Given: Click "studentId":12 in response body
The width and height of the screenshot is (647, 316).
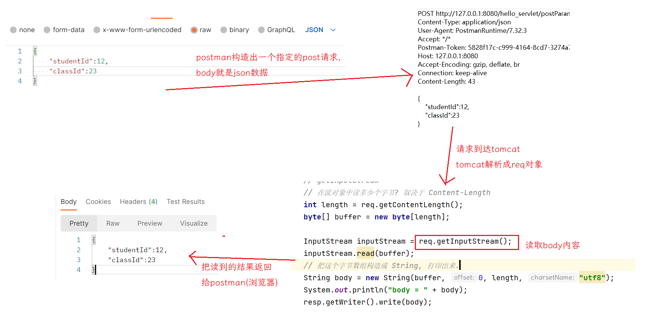Looking at the screenshot, I should (138, 250).
